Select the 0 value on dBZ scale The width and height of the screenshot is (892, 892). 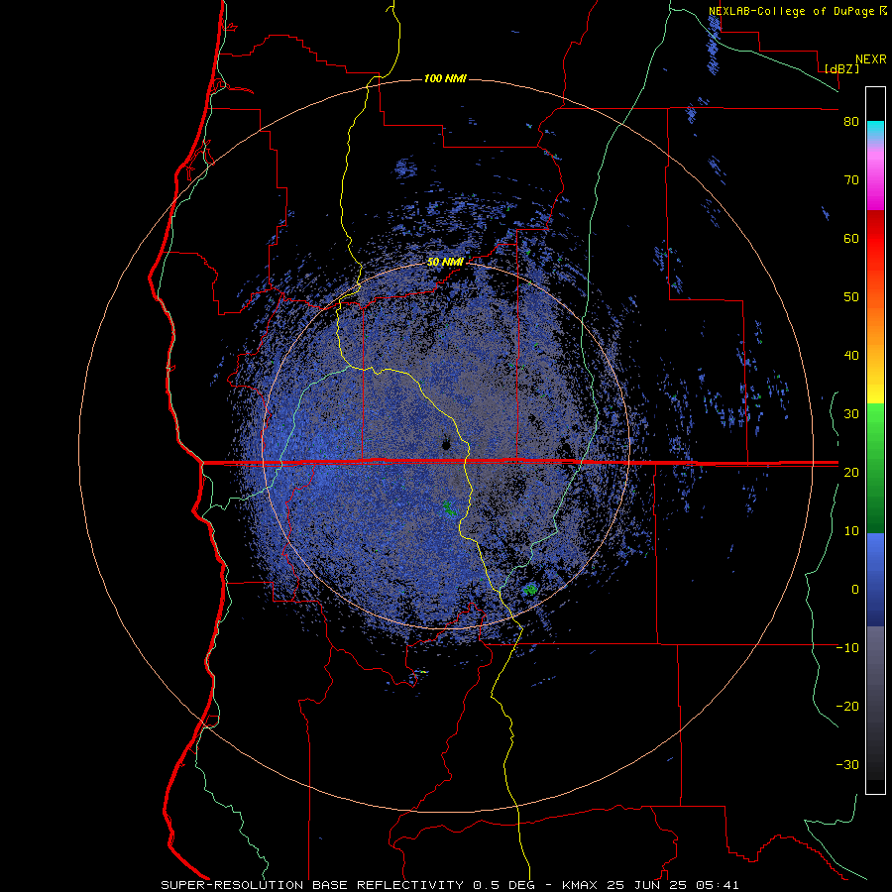click(855, 590)
